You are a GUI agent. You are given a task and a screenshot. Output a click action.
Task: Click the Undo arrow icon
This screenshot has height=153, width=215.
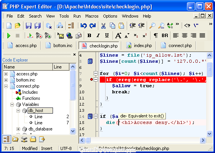pyautogui.click(x=84, y=26)
